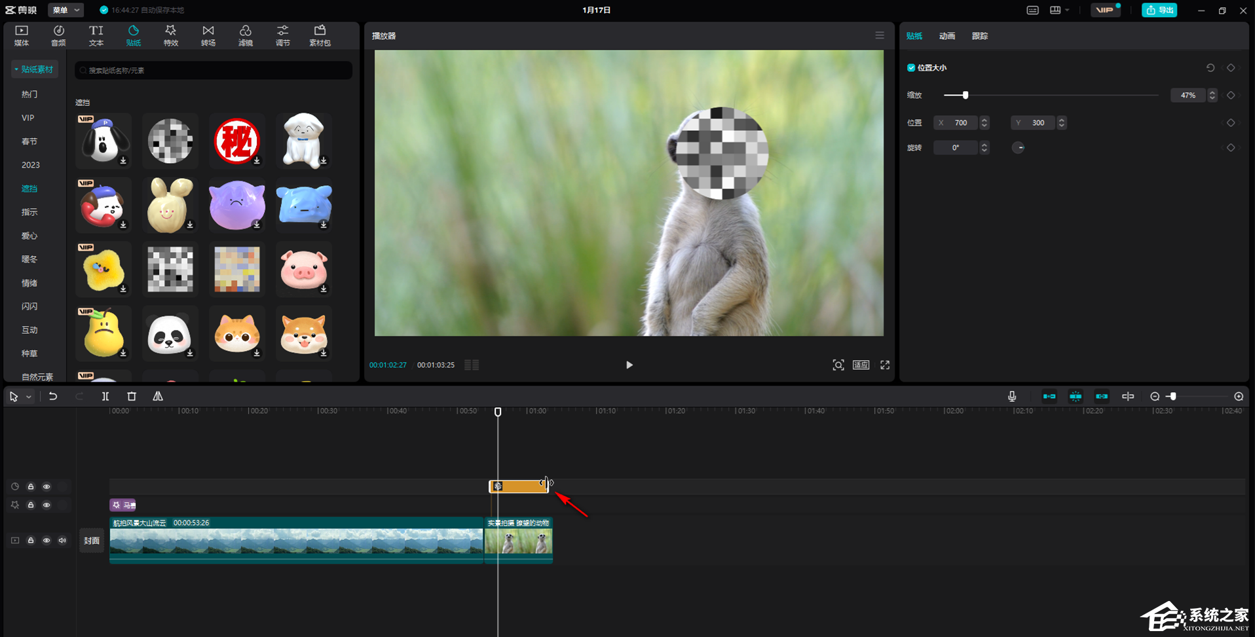1255x637 pixels.
Task: Click the mirror flip icon in timeline toolbar
Action: [158, 397]
